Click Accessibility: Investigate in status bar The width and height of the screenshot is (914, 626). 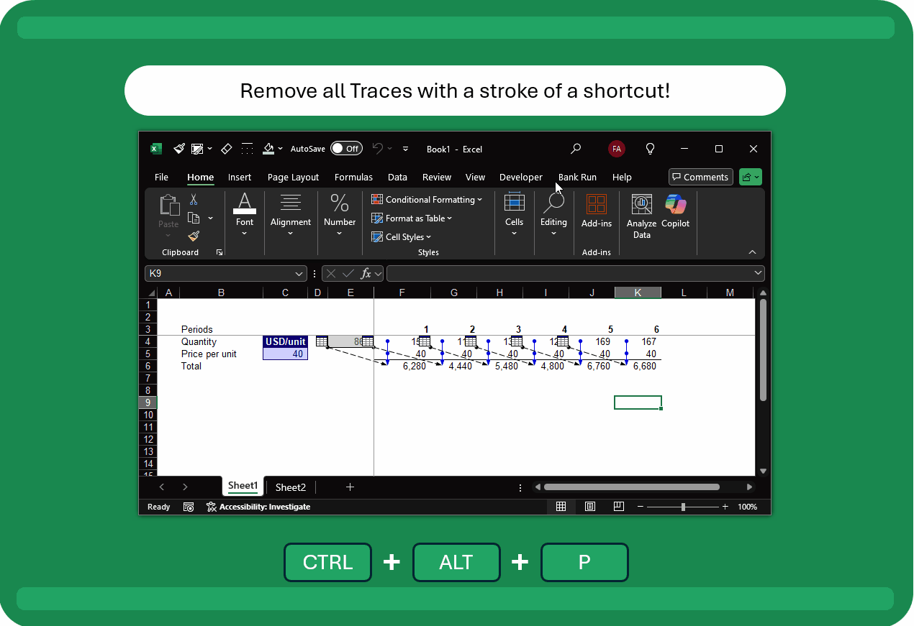(x=258, y=507)
